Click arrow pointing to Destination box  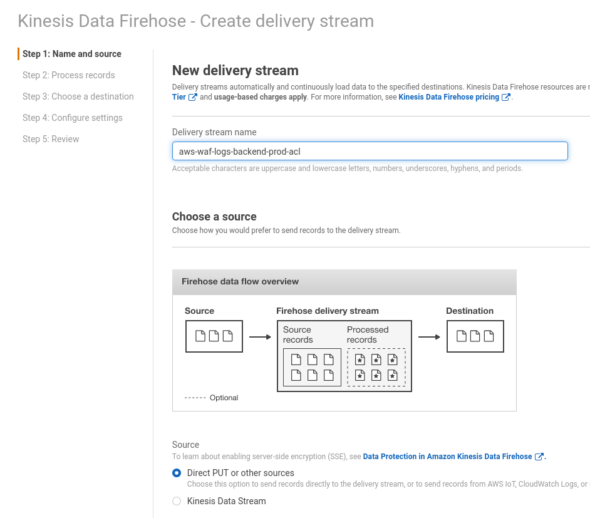tap(429, 337)
